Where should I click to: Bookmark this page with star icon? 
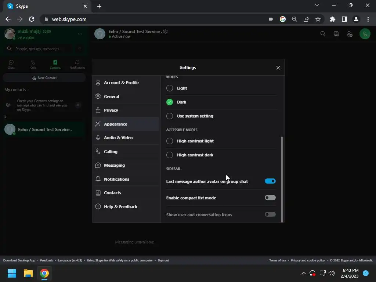click(318, 19)
